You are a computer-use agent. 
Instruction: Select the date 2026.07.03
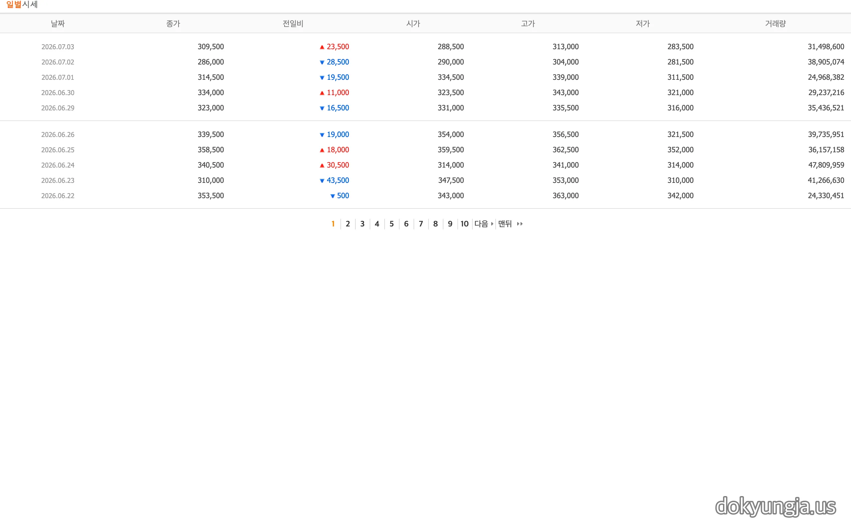pyautogui.click(x=58, y=47)
